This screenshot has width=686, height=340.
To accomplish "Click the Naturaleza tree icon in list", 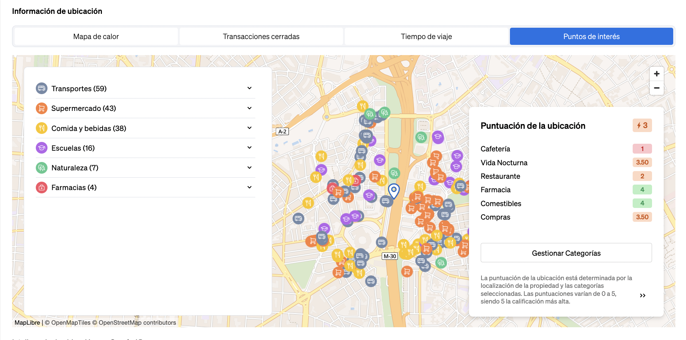I will tap(42, 168).
